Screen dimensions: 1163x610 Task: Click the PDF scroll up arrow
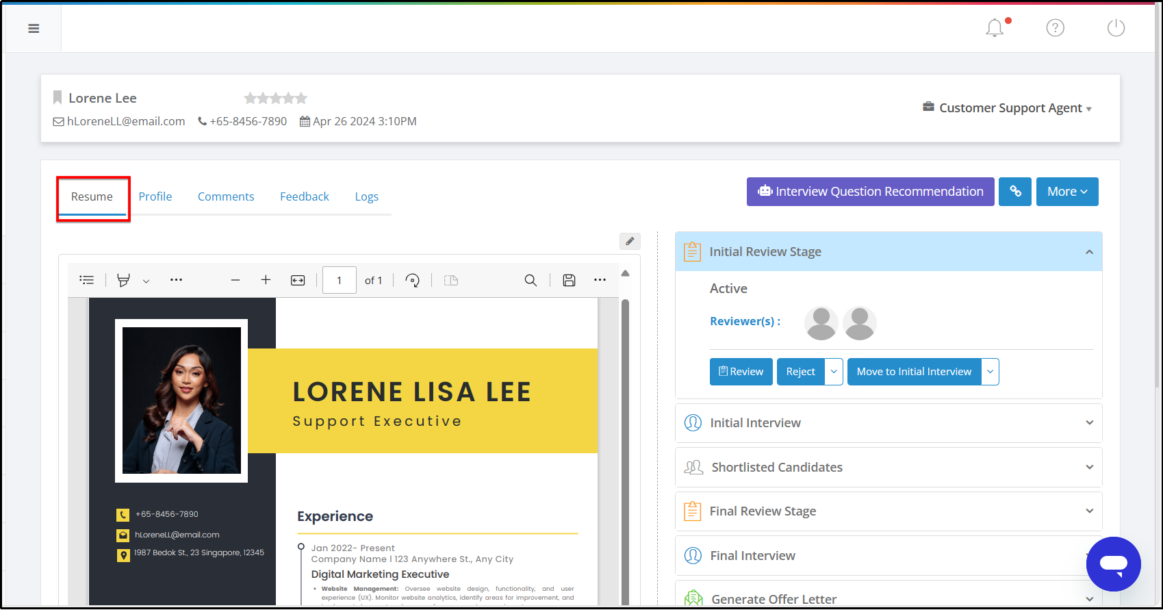coord(625,273)
